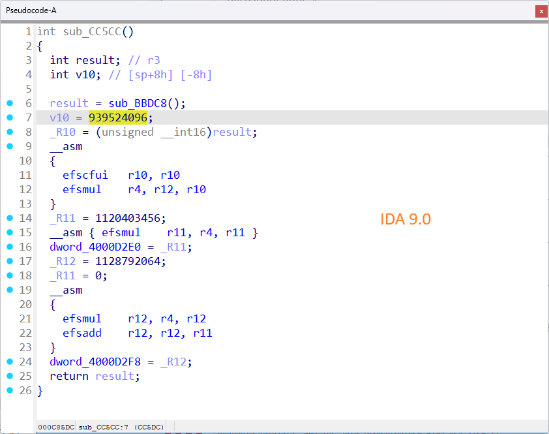Screen dimensions: 549x434
Task: Click function name sub_CC5CC in header
Action: [x=92, y=31]
